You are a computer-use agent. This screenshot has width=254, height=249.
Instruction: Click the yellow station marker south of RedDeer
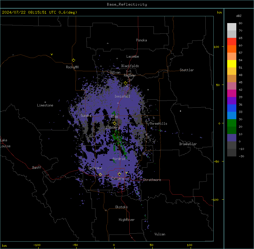click(126, 83)
